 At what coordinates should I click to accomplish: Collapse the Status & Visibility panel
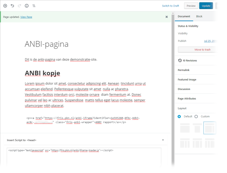[x=188, y=26]
